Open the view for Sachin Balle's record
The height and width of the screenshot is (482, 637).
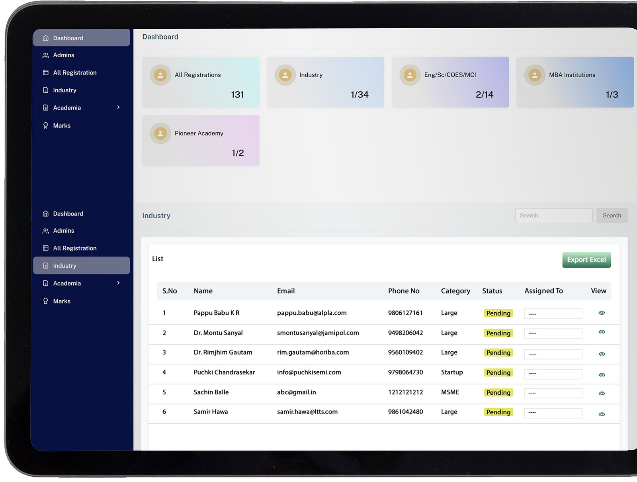[602, 393]
